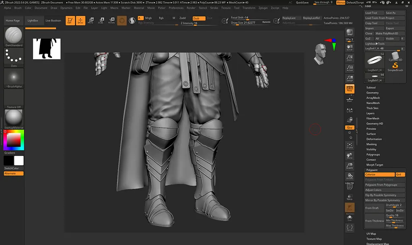Select the Draw mode button

[x=80, y=21]
